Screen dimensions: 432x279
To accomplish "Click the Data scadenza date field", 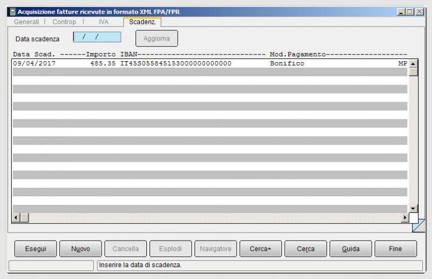I will tap(97, 37).
